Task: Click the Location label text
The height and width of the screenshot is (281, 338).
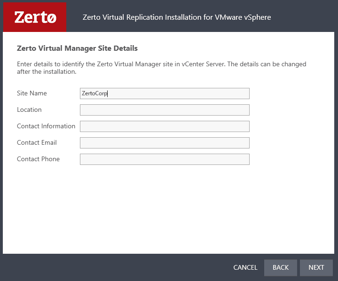Action: (x=29, y=110)
